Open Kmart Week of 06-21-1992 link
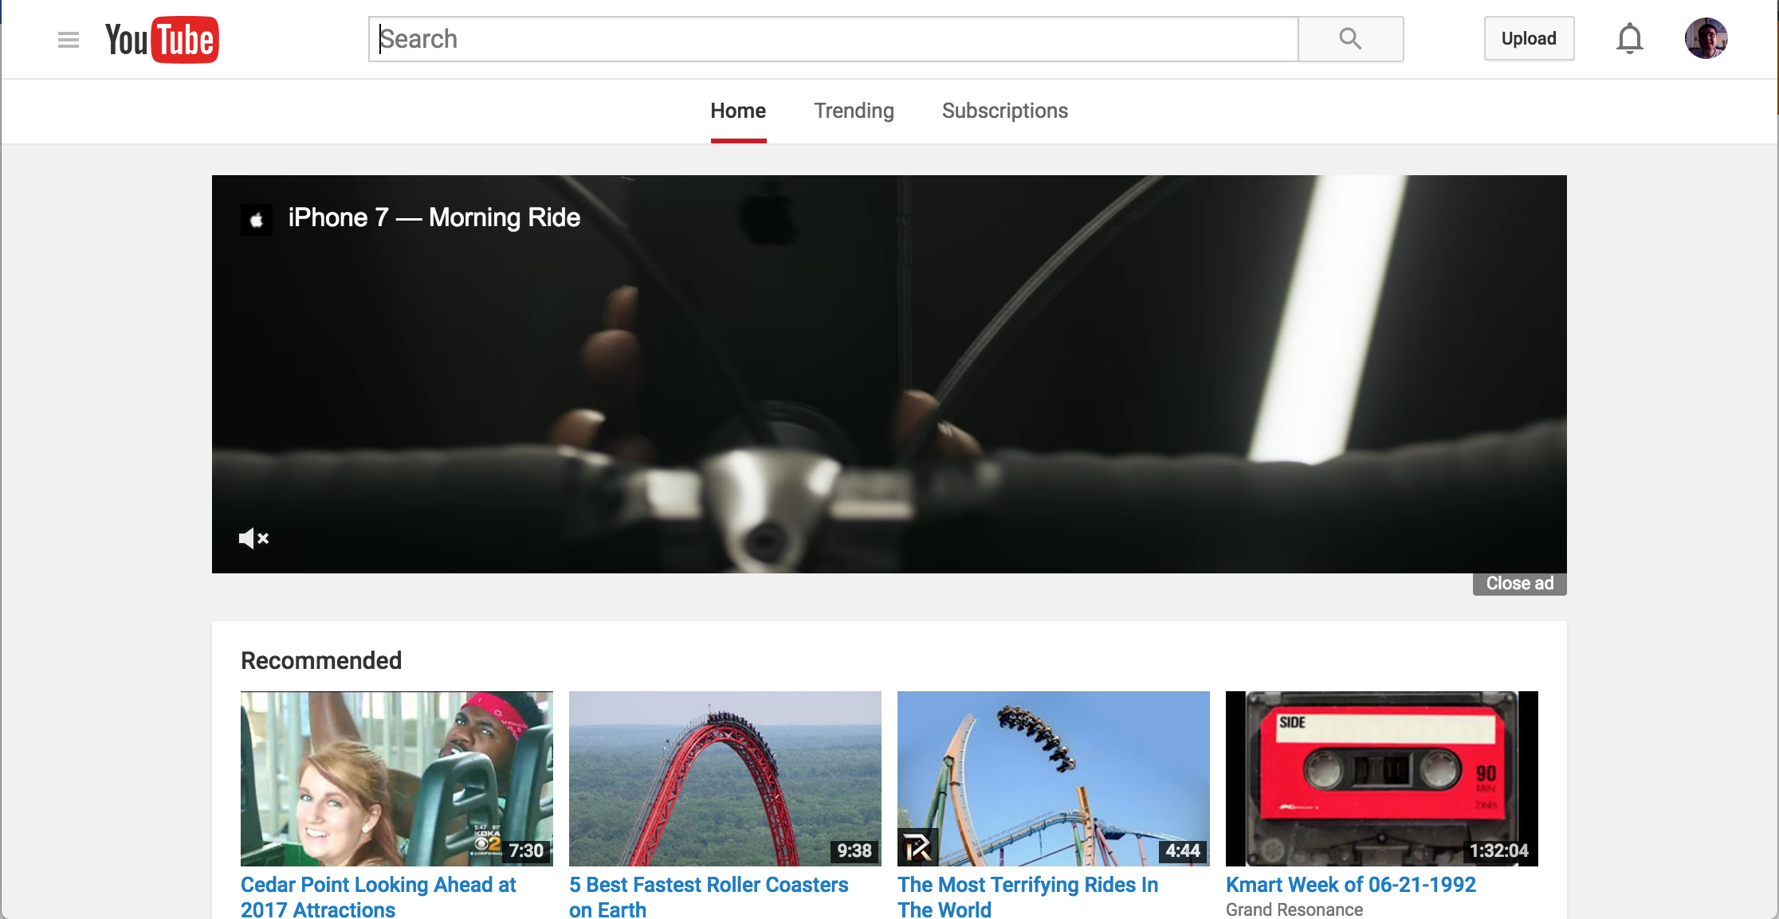 click(1350, 885)
